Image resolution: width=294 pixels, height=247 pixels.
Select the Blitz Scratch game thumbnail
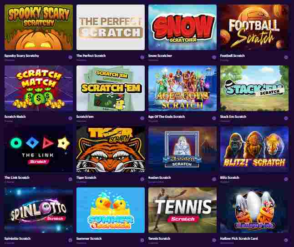coord(254,149)
